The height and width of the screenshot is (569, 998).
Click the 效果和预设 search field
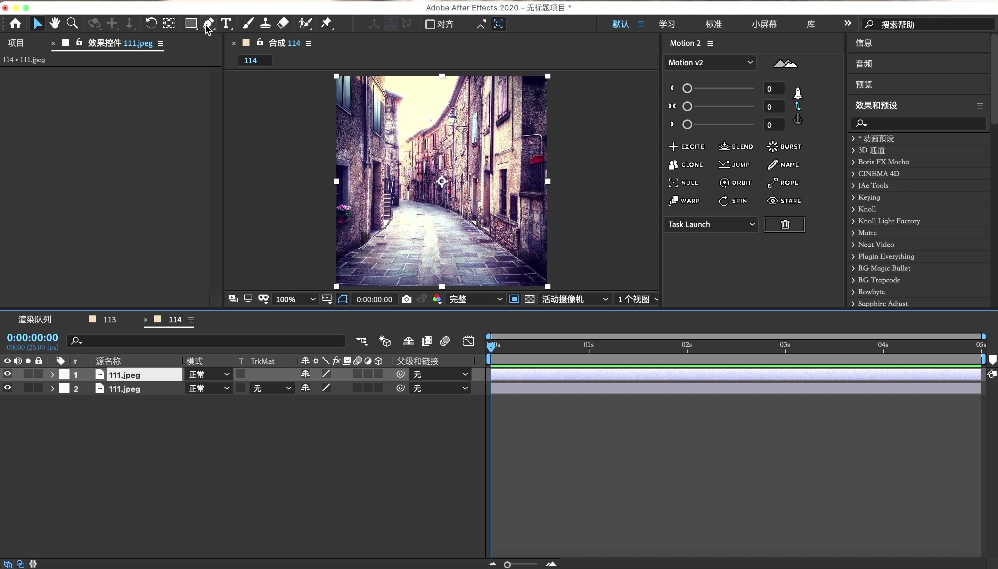[x=918, y=124]
